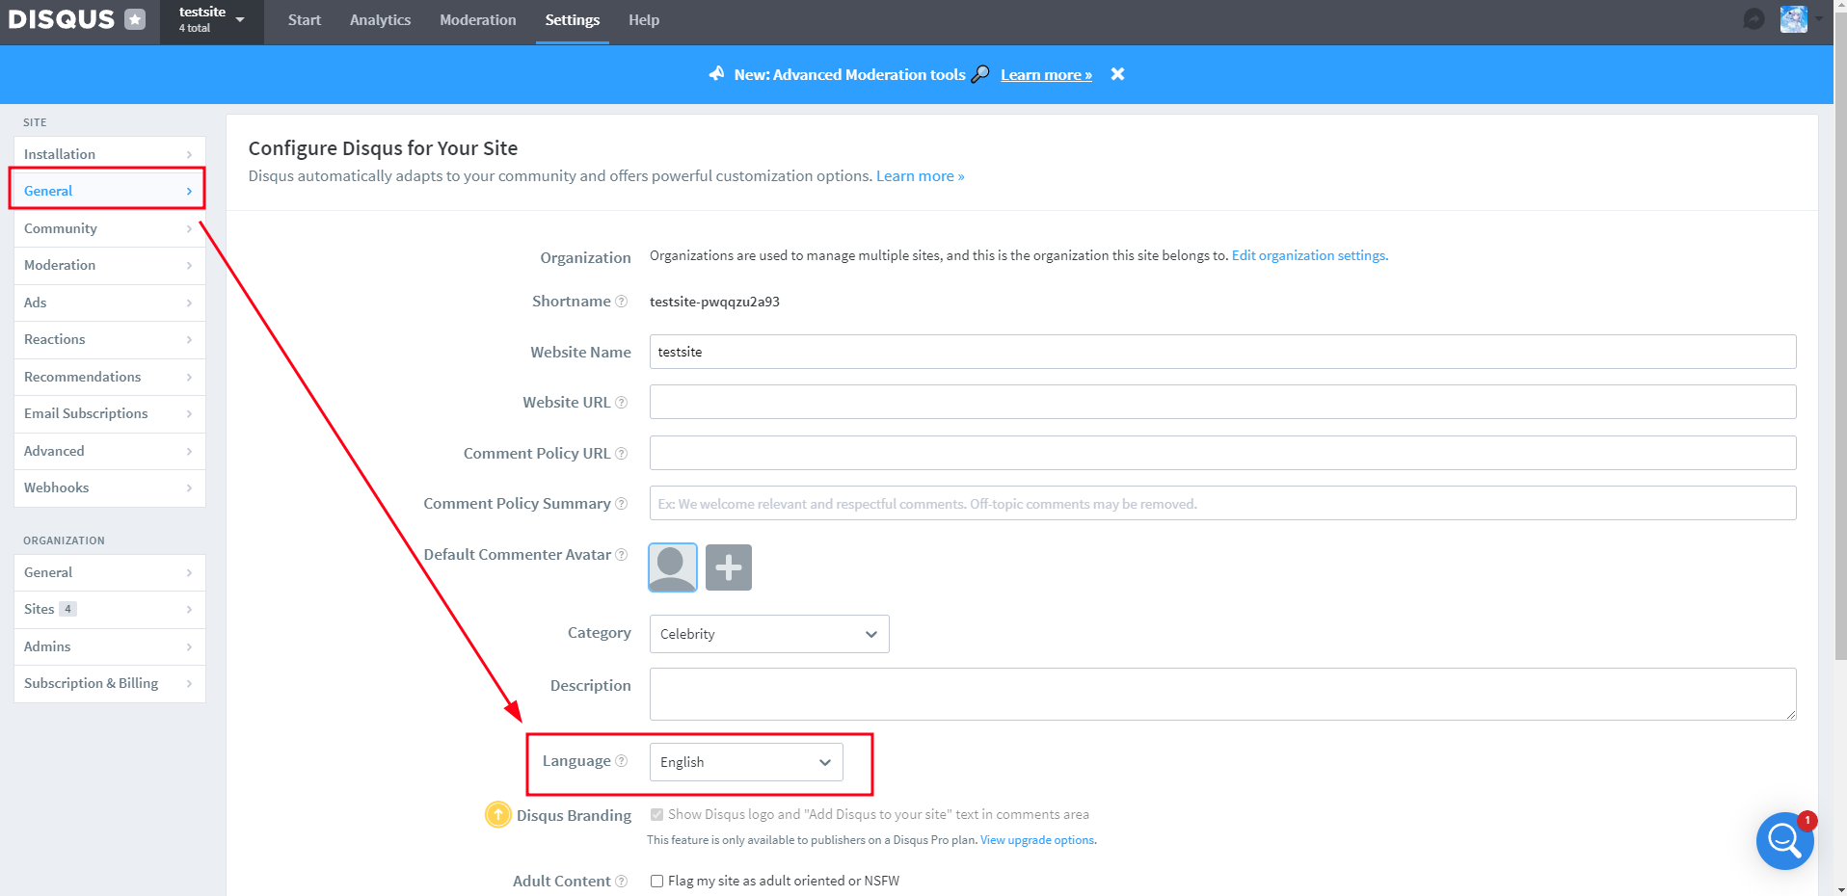
Task: Open the support chat bubble
Action: (1784, 841)
